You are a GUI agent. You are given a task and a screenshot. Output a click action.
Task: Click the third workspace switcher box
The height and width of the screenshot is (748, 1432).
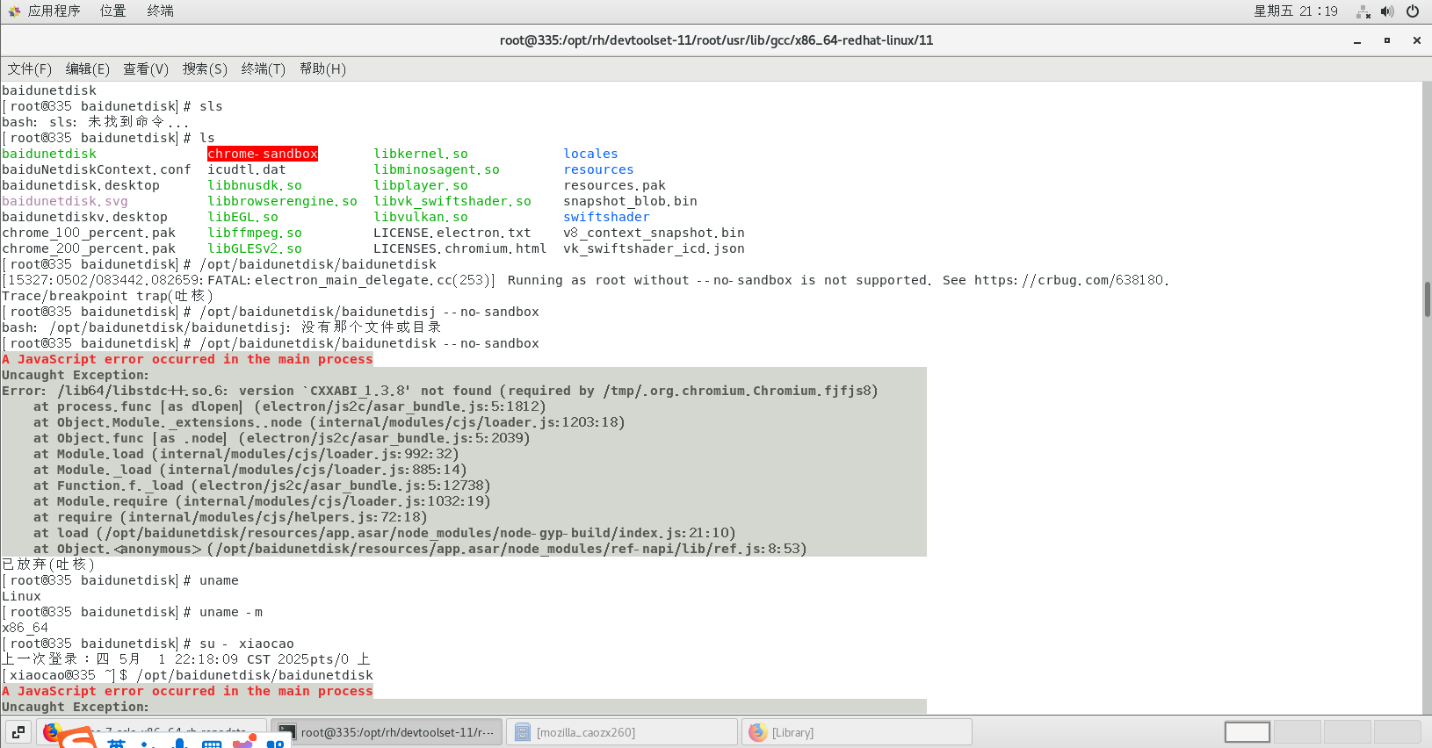coord(1348,731)
